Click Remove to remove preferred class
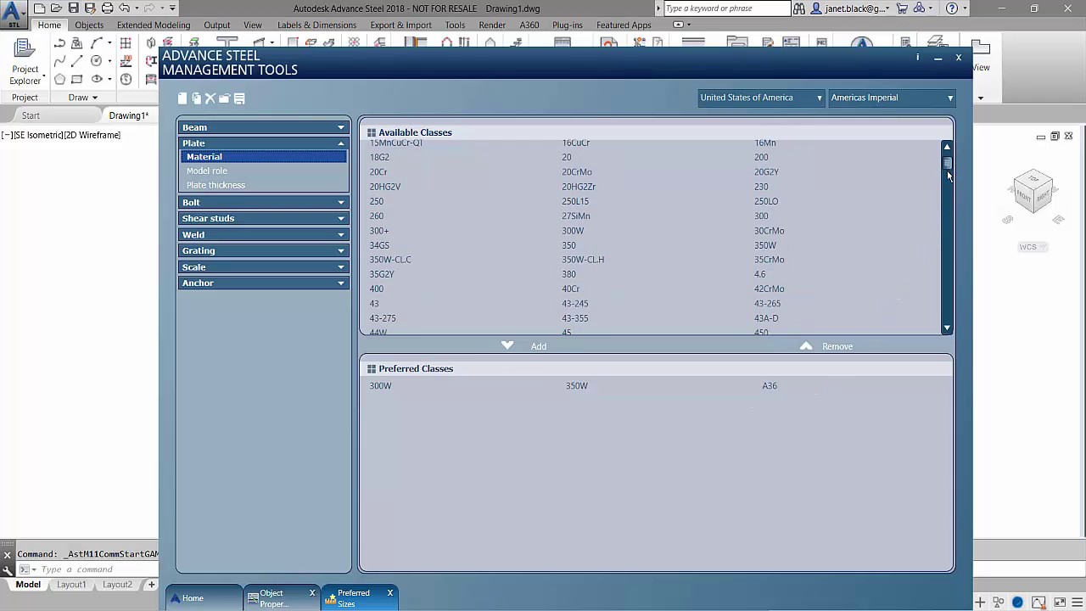 tap(826, 346)
